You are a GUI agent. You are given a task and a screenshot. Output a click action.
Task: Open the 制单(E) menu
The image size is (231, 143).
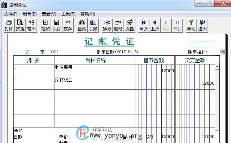coord(30,14)
